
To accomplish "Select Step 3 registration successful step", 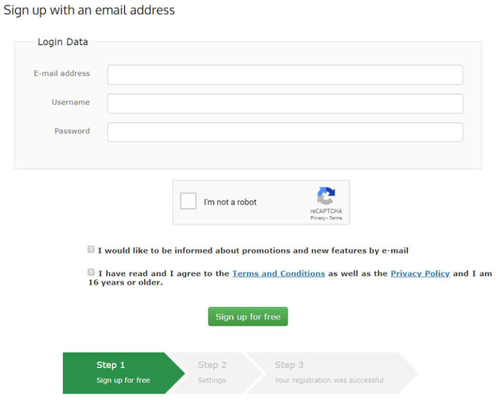I will 329,373.
